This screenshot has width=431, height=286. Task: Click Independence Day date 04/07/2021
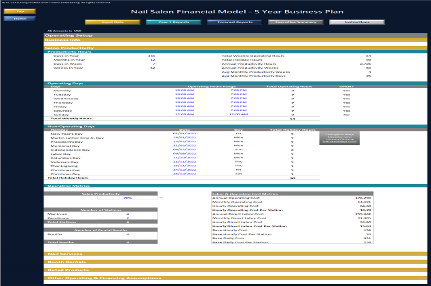tap(184, 150)
